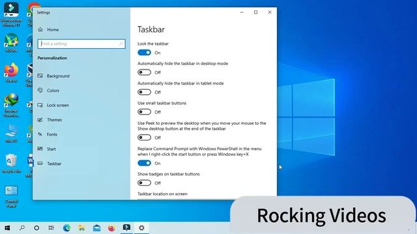Select Lock screen in sidebar

pos(53,105)
